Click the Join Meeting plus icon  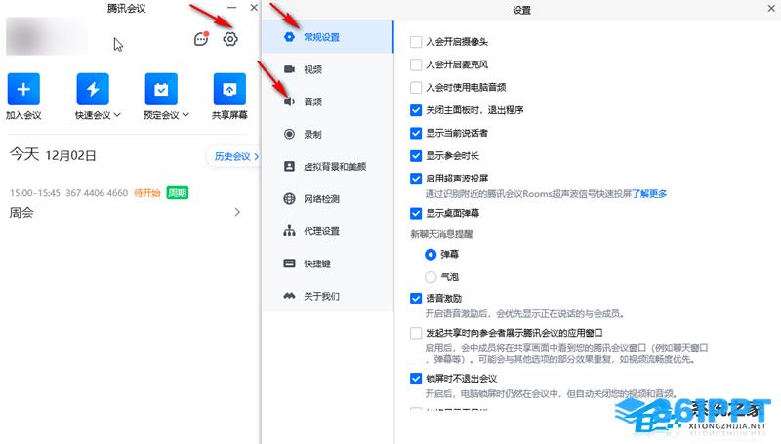tap(23, 89)
